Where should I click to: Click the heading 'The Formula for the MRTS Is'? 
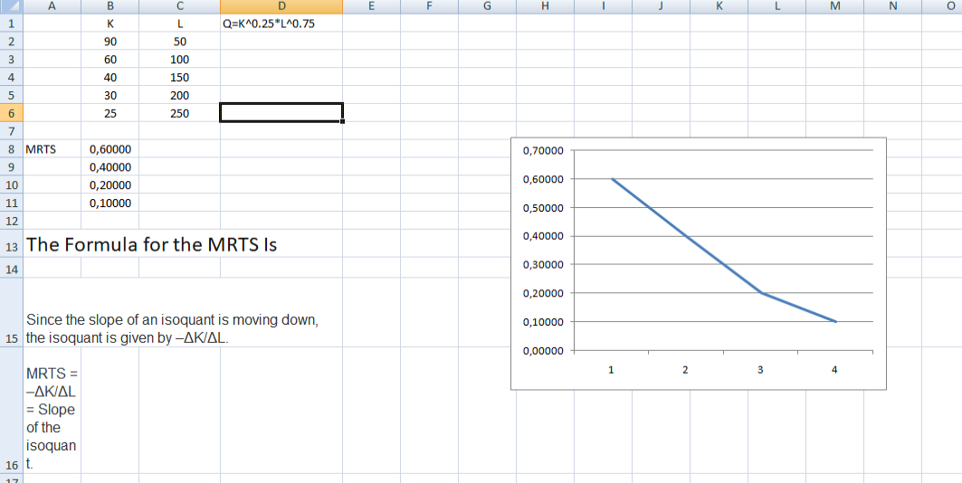pos(152,245)
